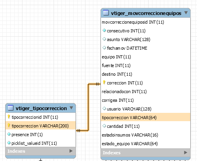Screen dimensions: 197x161
Task: Click the vtiger_movcorreccionequipos table icon
Action: (106, 13)
